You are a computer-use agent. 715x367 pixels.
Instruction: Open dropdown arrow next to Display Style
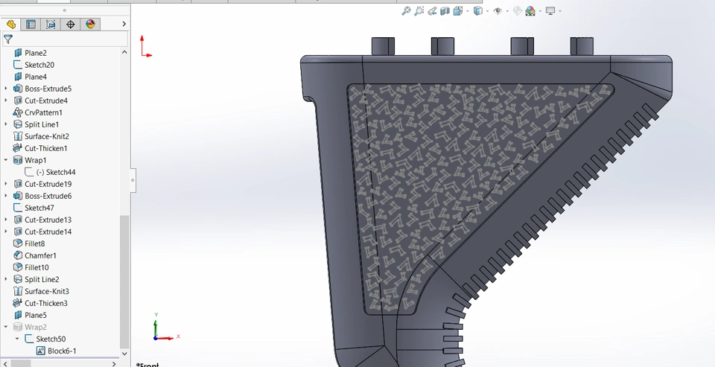(487, 11)
